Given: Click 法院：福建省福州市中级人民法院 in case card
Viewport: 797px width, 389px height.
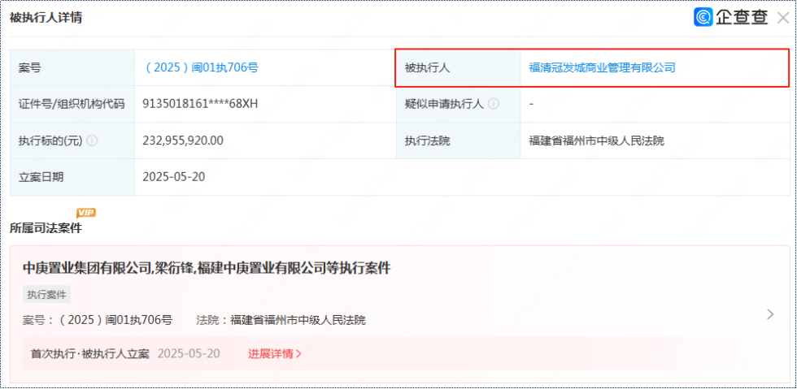Looking at the screenshot, I should coord(281,321).
